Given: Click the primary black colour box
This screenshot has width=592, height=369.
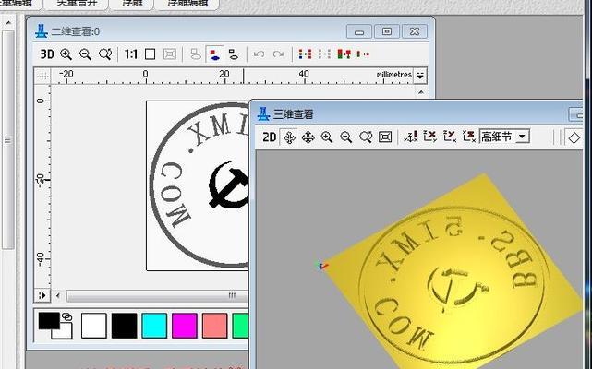Looking at the screenshot, I should (x=49, y=321).
